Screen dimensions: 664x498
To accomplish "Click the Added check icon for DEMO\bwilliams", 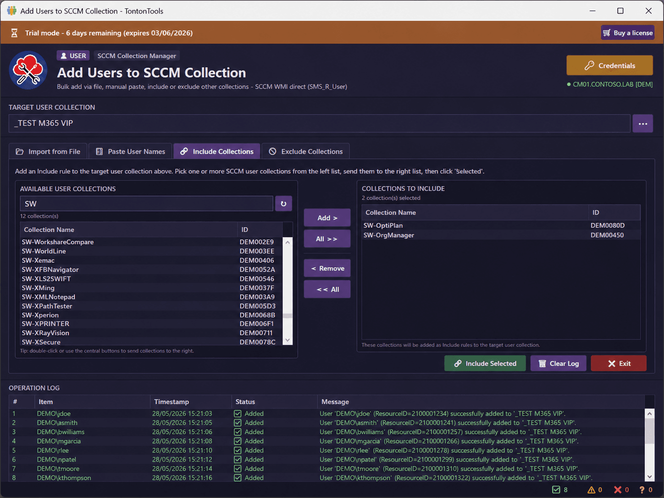I will click(238, 432).
